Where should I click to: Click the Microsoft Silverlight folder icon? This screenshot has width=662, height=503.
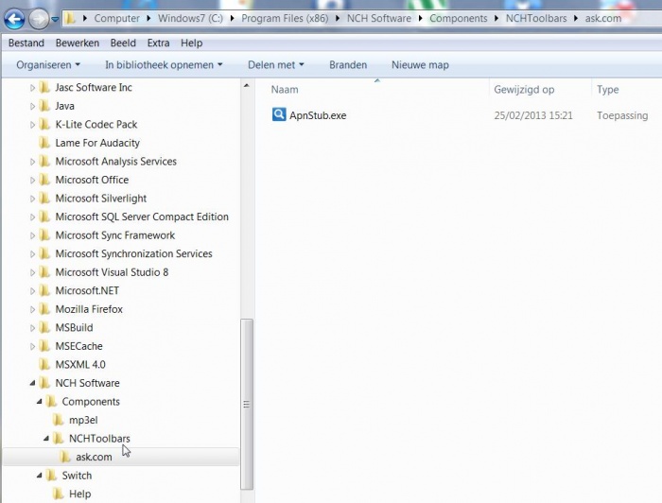point(44,199)
